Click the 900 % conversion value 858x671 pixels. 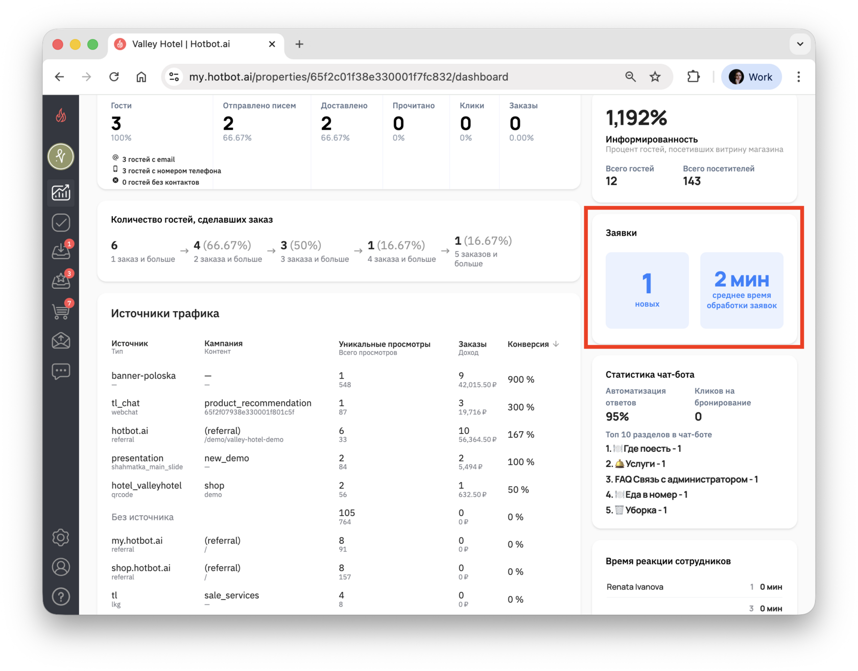pos(521,380)
